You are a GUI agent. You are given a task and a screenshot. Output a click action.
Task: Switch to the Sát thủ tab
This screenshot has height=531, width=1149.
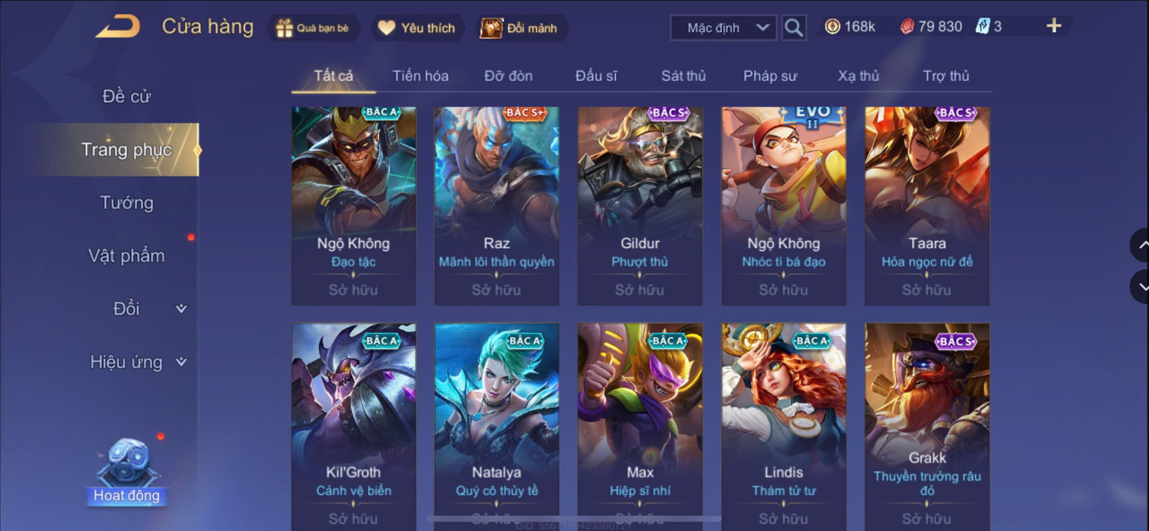coord(683,76)
